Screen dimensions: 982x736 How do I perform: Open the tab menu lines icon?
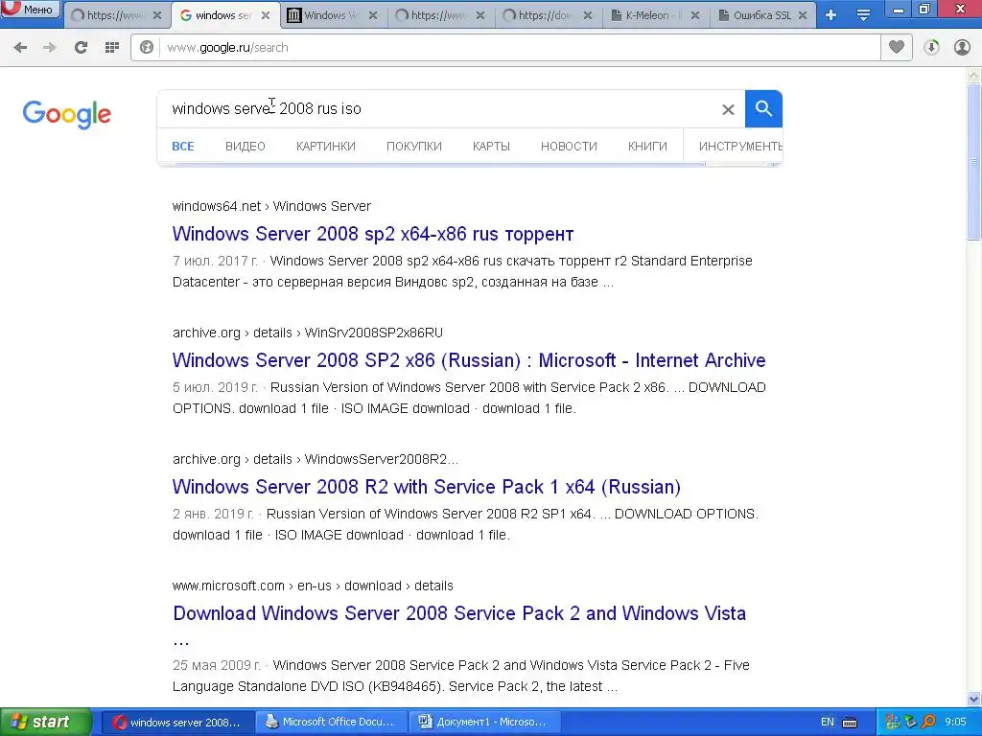point(863,15)
